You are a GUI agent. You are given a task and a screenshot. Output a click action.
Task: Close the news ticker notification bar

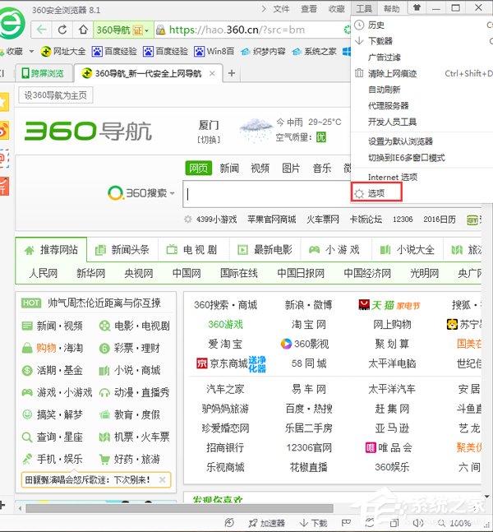click(x=162, y=479)
